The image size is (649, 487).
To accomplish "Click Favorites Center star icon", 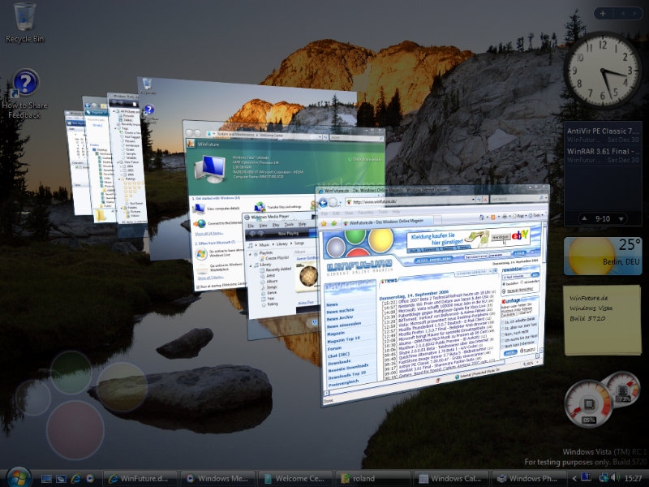I will [x=324, y=224].
